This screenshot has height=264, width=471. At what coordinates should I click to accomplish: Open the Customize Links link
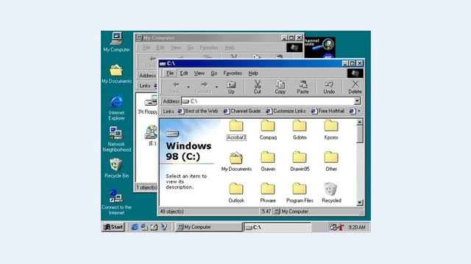pos(286,111)
